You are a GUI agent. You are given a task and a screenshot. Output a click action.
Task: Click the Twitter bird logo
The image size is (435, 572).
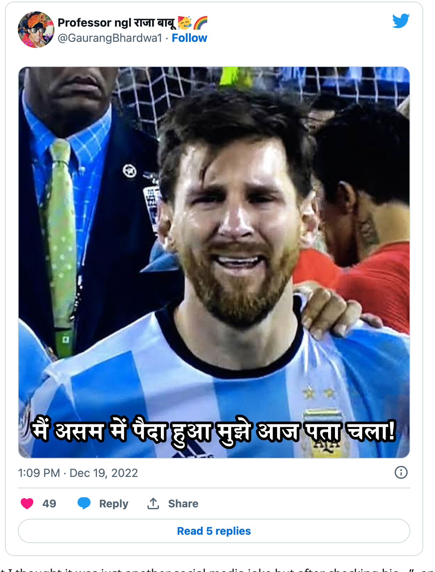tap(400, 21)
